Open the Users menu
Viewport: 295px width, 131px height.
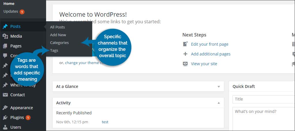click(16, 127)
